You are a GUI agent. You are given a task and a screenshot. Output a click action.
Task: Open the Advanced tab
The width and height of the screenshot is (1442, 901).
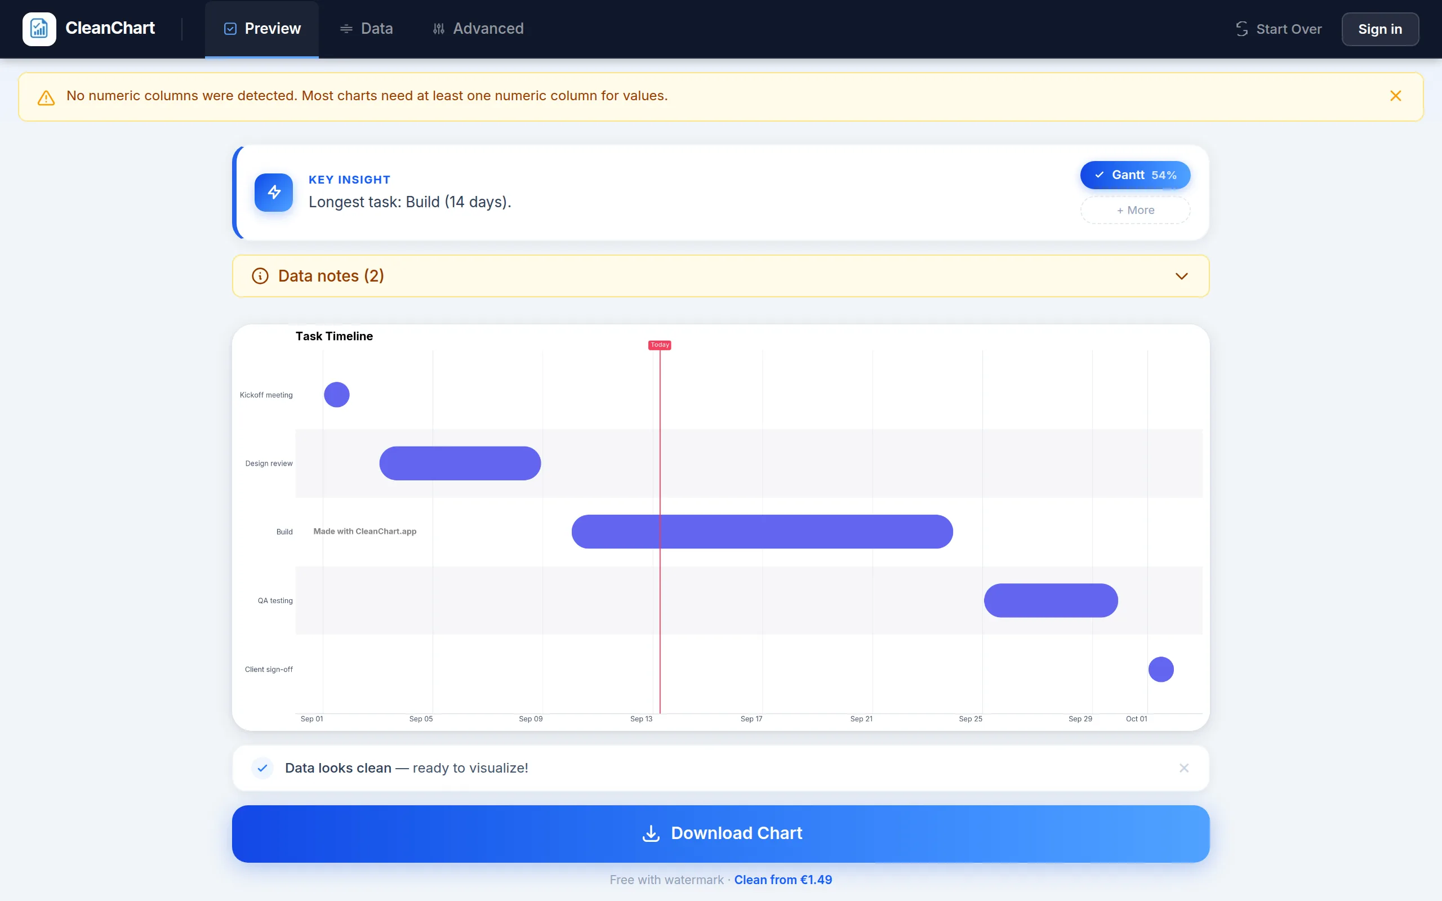[478, 29]
